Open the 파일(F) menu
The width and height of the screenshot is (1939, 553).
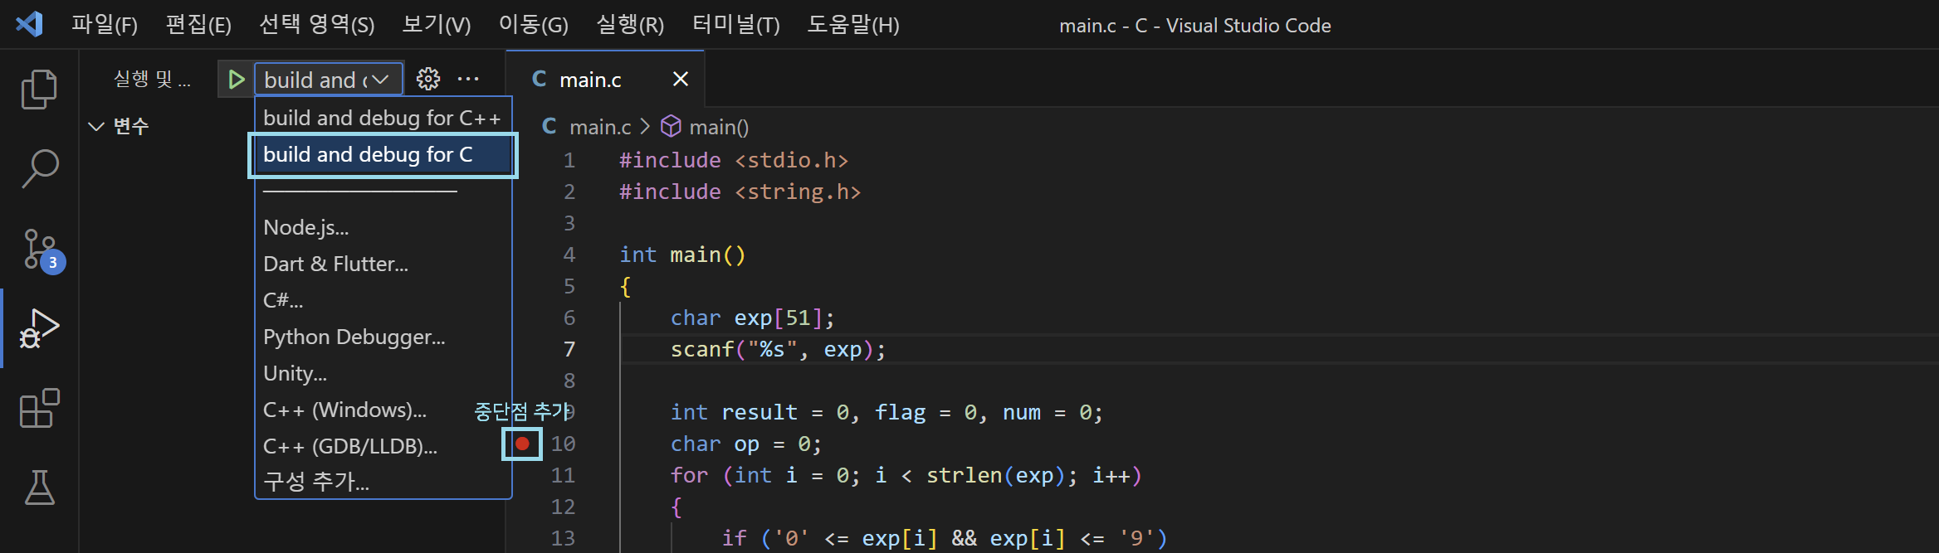105,25
